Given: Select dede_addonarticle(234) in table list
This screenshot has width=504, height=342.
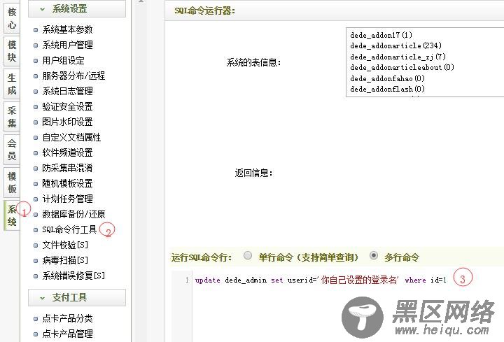Looking at the screenshot, I should (x=396, y=45).
